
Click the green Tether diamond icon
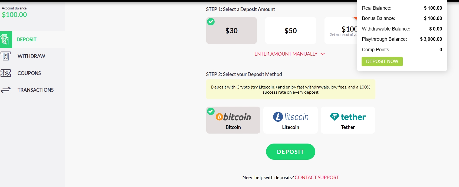click(335, 117)
